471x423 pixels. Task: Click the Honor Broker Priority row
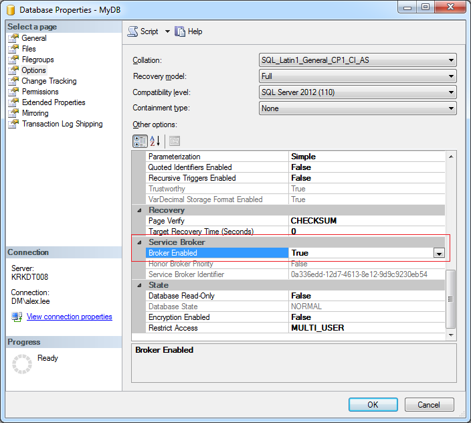click(x=296, y=264)
